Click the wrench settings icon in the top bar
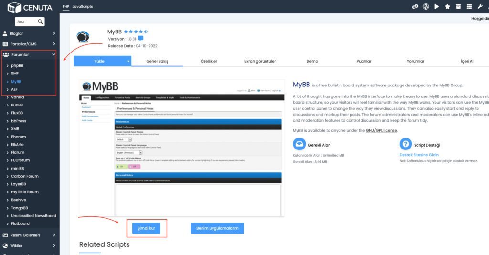This screenshot has height=255, width=489. pos(480,7)
